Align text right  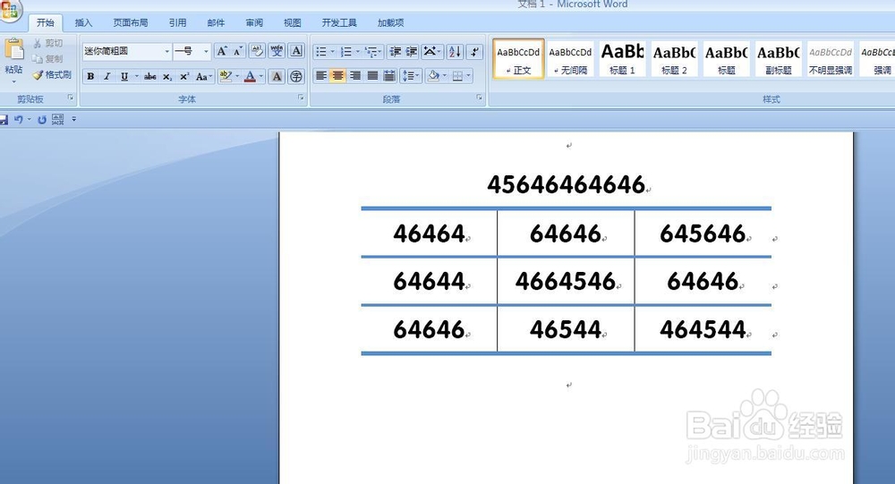[x=355, y=76]
